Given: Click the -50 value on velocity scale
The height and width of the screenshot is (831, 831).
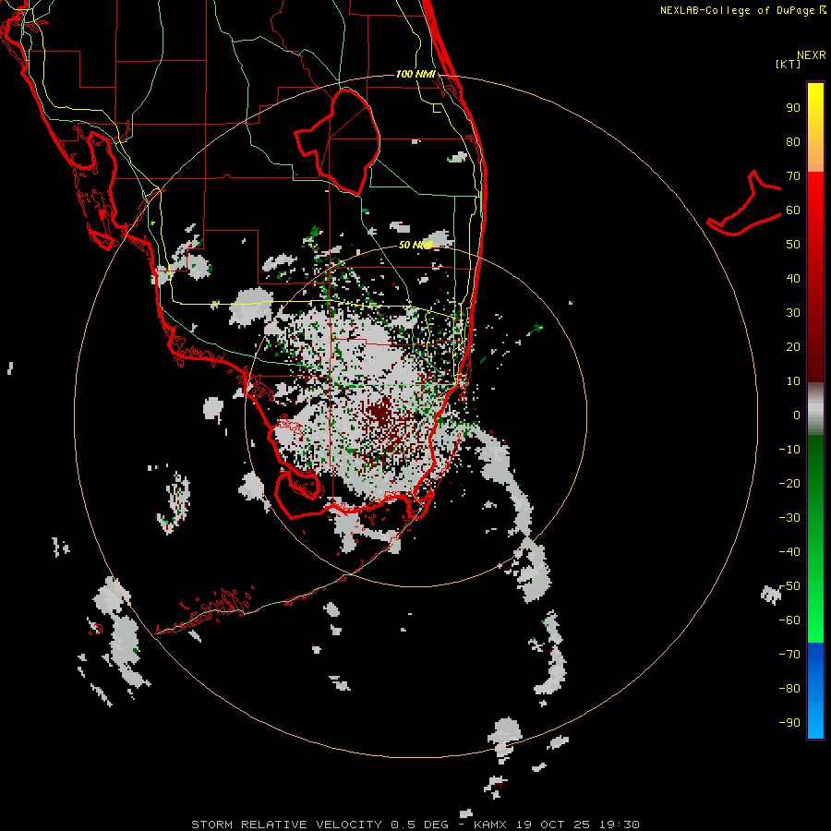Looking at the screenshot, I should 789,586.
